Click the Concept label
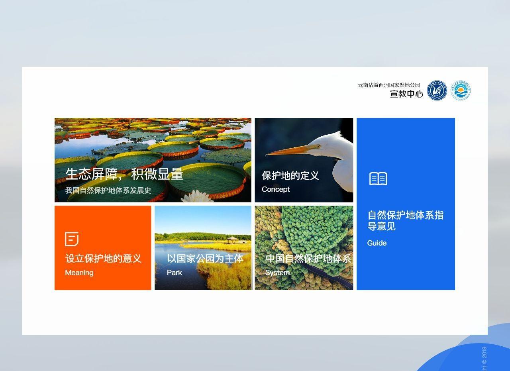 pos(276,189)
